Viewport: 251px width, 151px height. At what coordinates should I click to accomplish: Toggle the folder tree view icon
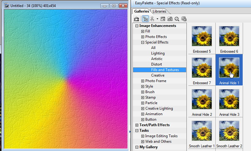coord(145,19)
